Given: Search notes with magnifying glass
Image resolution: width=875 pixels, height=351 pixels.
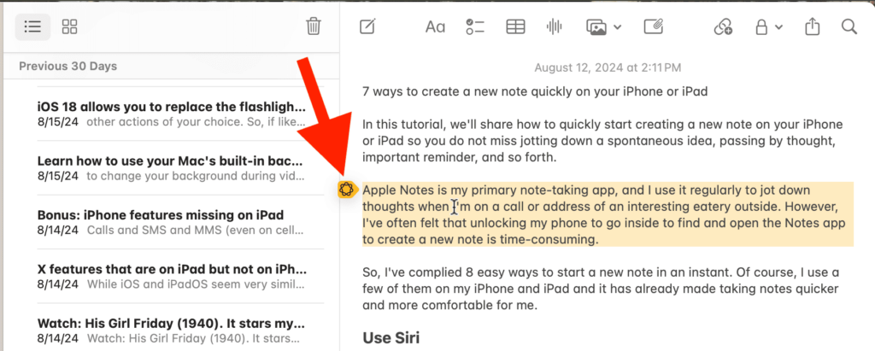Looking at the screenshot, I should pos(849,26).
